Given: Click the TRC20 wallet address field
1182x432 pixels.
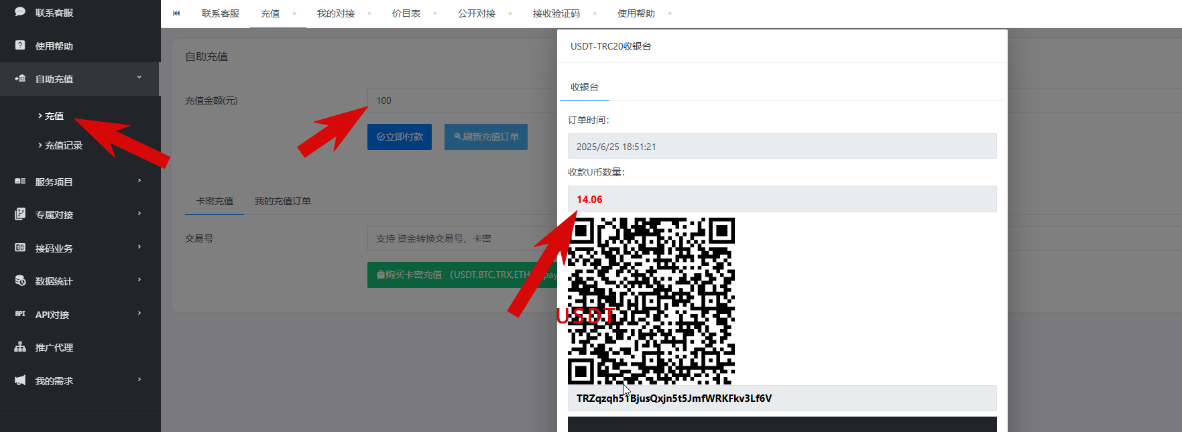Looking at the screenshot, I should coord(782,398).
